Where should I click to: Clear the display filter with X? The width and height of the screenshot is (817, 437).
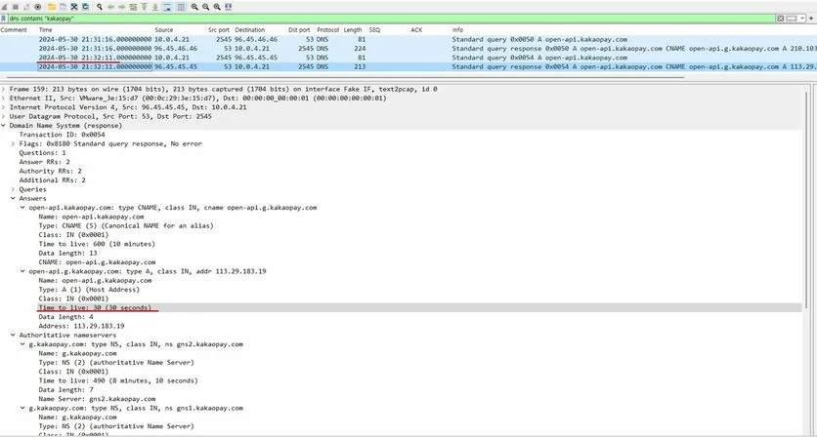(780, 19)
